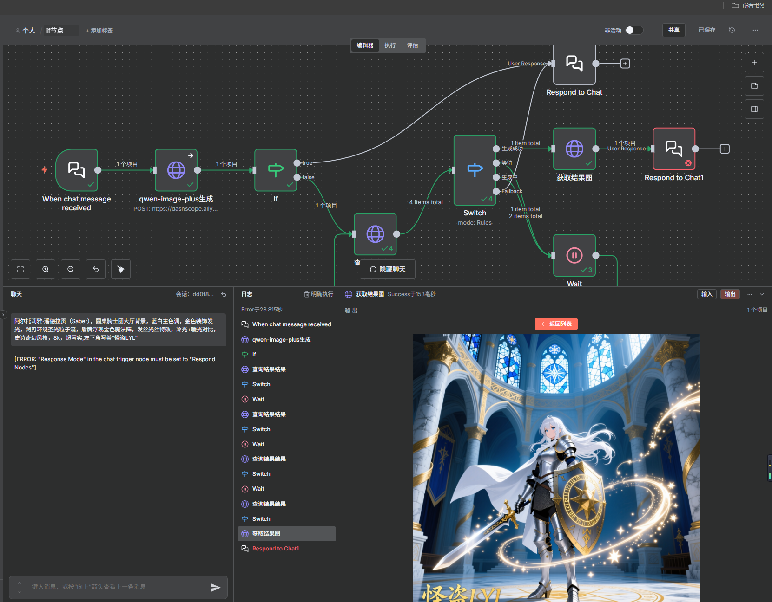Zoom out on the workflow canvas
Image resolution: width=772 pixels, height=602 pixels.
click(x=71, y=269)
